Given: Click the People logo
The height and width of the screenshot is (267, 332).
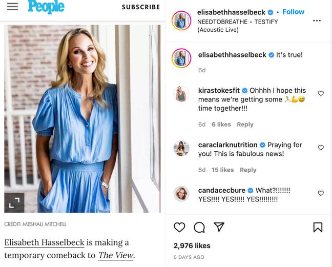Looking at the screenshot, I should tap(46, 7).
